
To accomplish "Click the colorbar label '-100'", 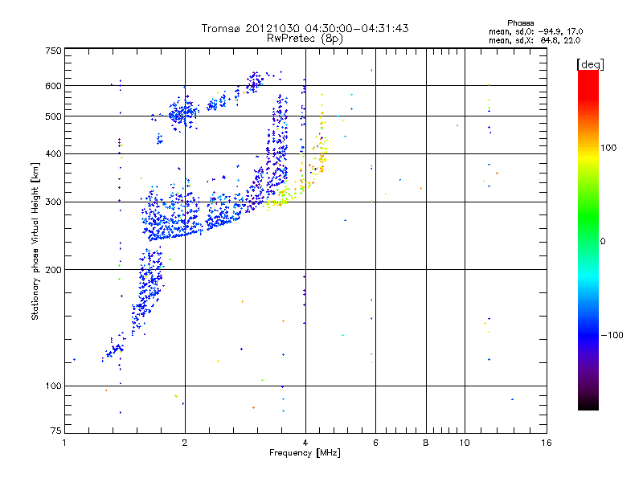I will coord(612,335).
